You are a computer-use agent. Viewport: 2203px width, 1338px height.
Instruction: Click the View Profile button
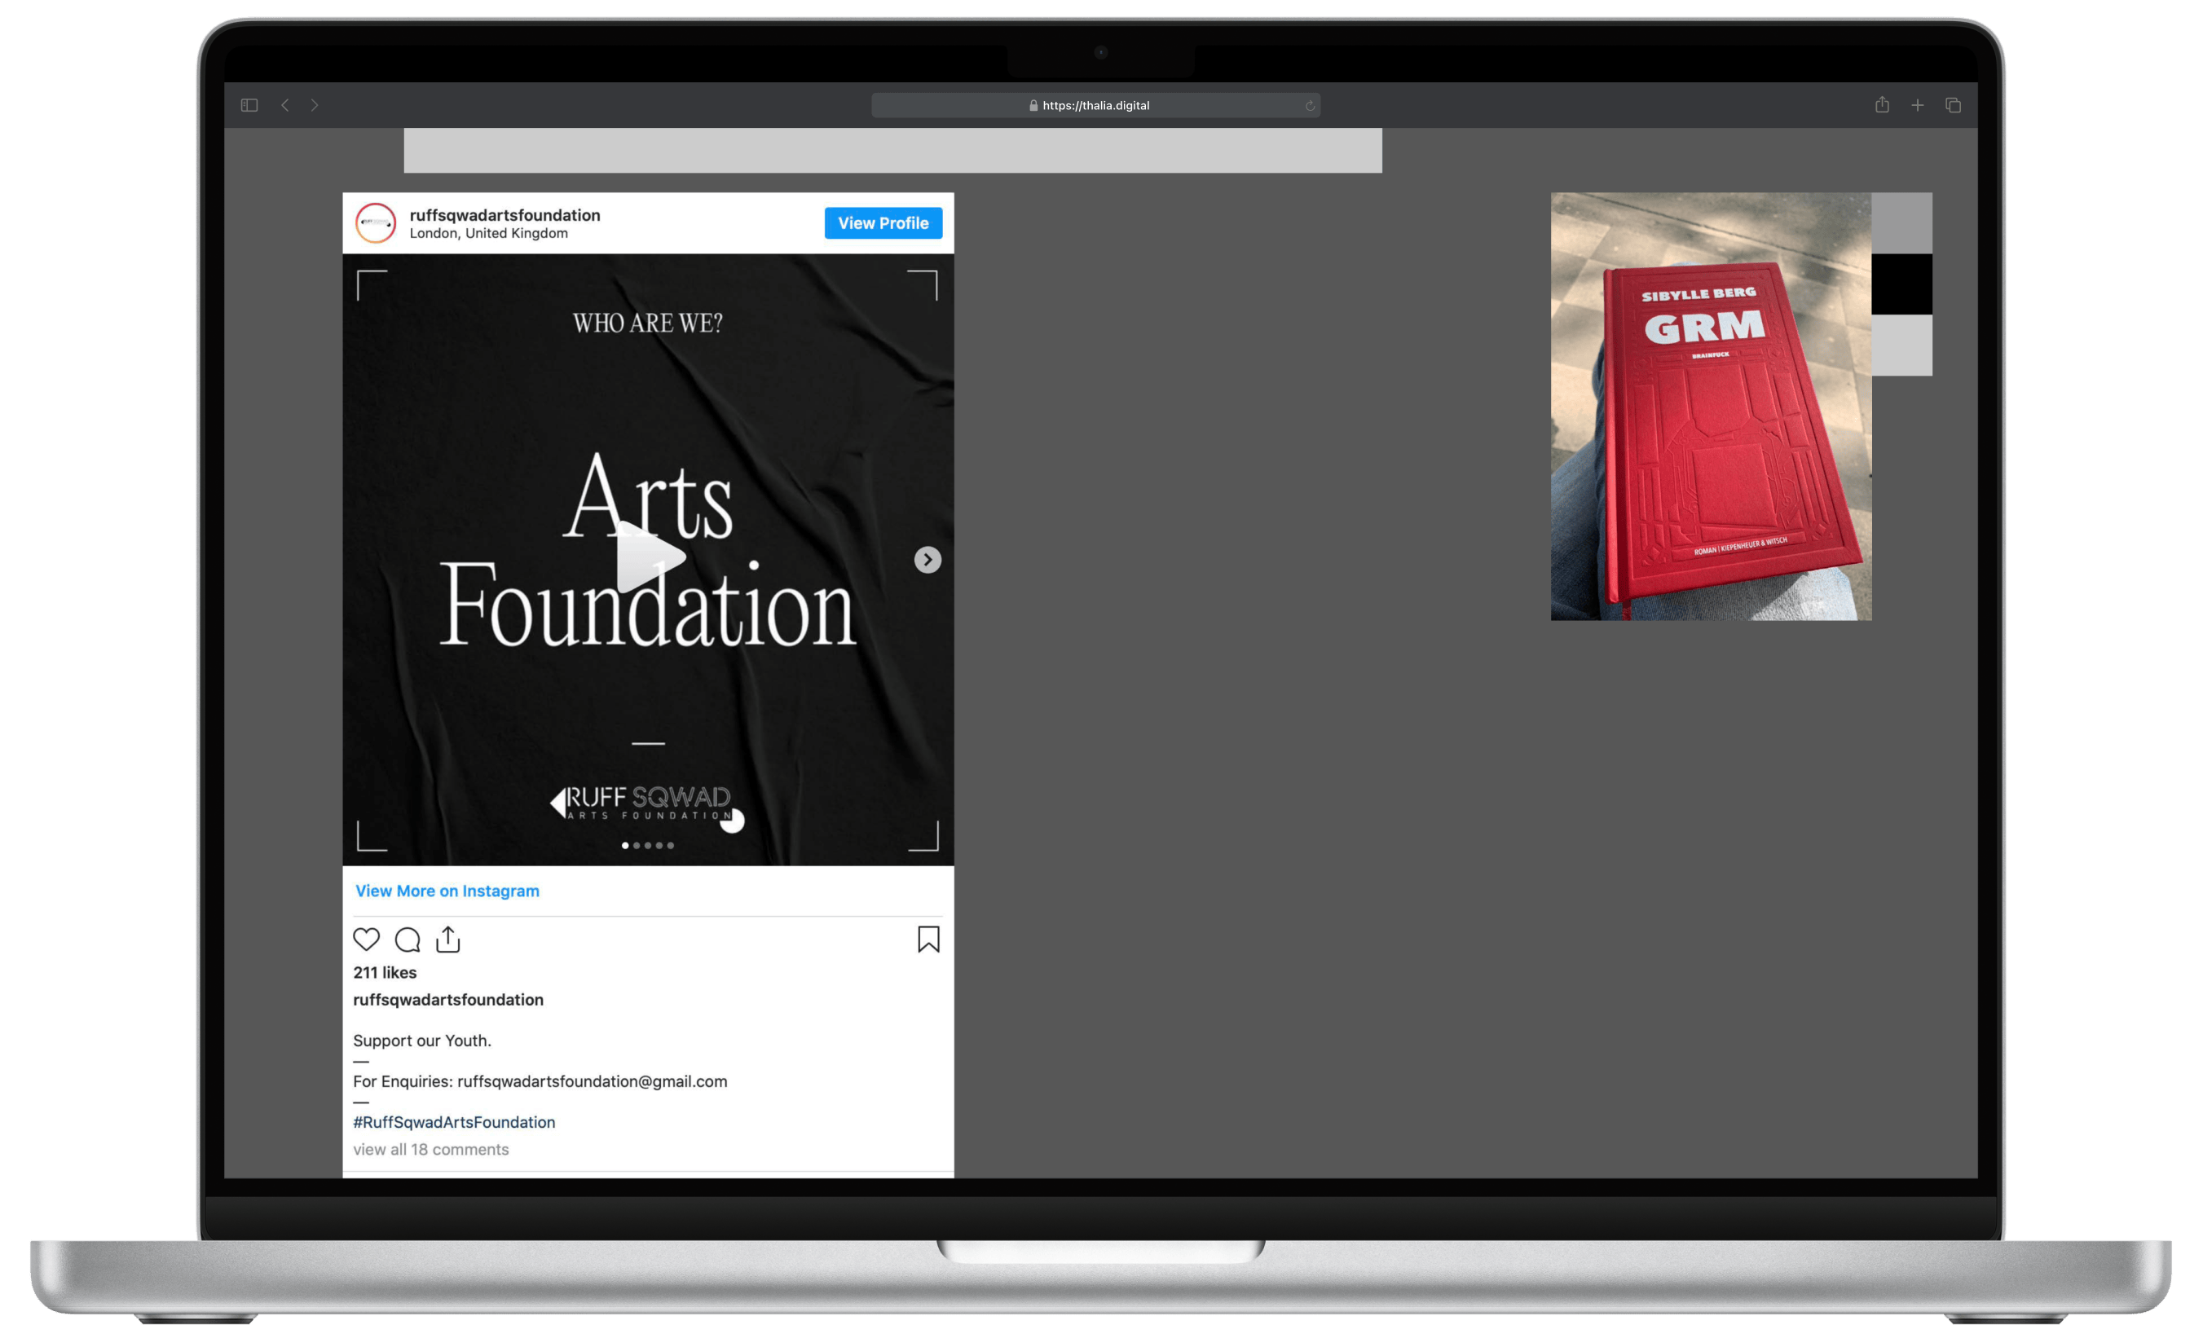883,223
